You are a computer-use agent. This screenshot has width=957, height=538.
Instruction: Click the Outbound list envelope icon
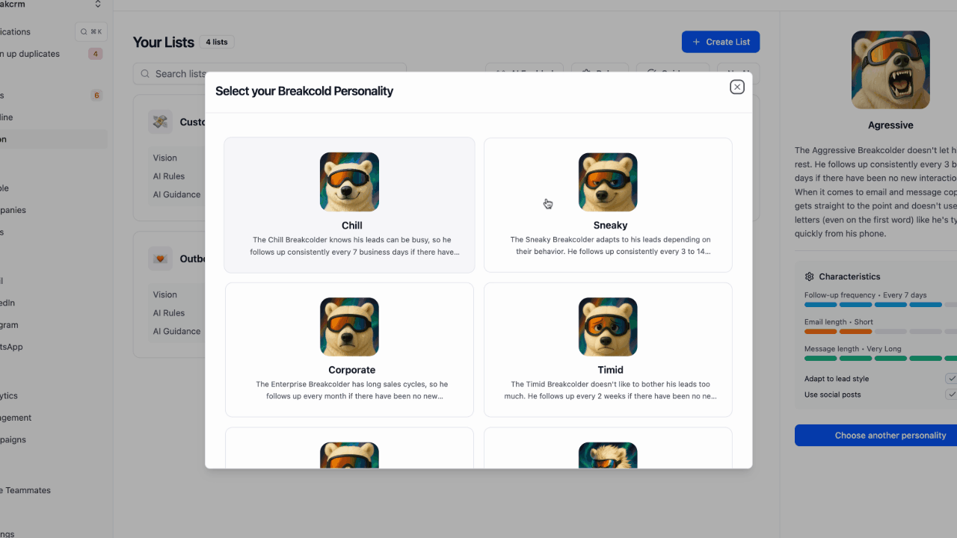click(160, 259)
